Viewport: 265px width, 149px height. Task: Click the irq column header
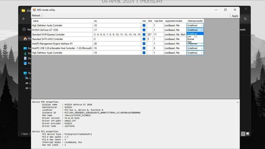point(117,21)
